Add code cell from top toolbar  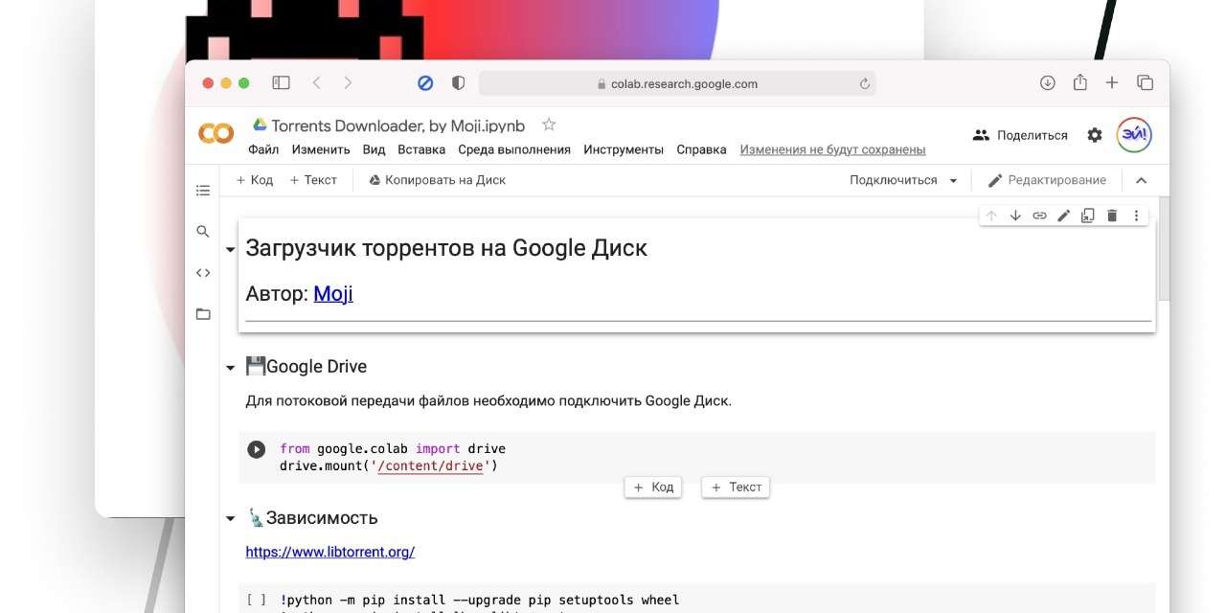[255, 180]
